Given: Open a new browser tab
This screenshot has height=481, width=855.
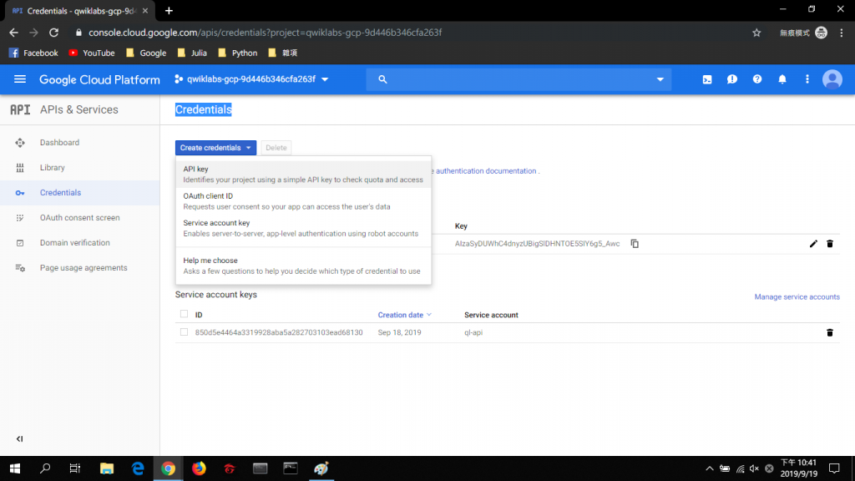Looking at the screenshot, I should [169, 10].
